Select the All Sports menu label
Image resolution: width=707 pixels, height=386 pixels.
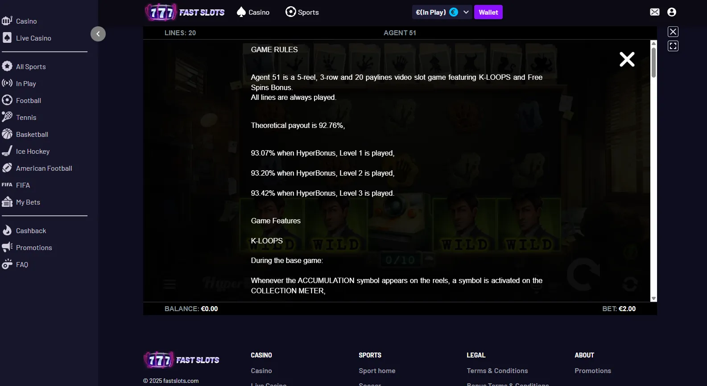click(x=31, y=67)
